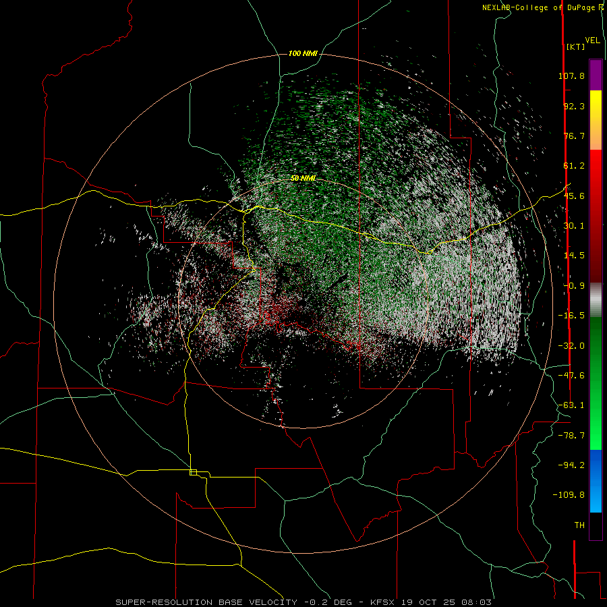The image size is (607, 607).
Task: Select the -47.6 legend value
Action: pyautogui.click(x=571, y=376)
